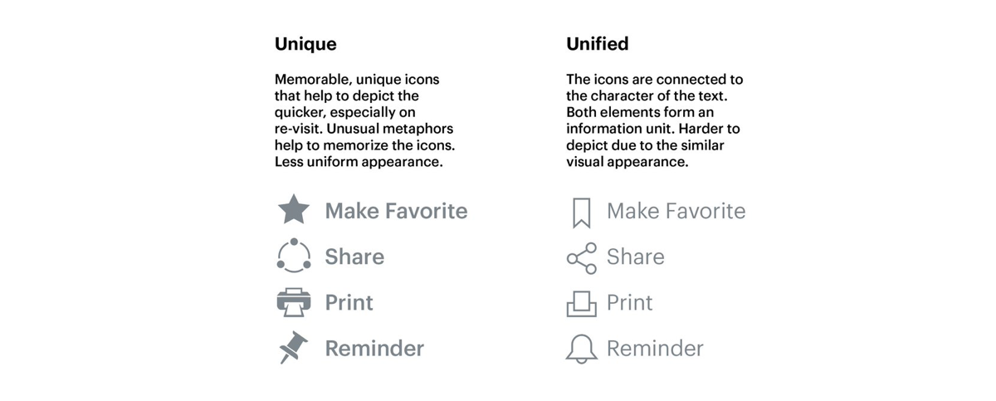Click the solid star favorite icon
Image resolution: width=996 pixels, height=401 pixels.
[x=293, y=211]
